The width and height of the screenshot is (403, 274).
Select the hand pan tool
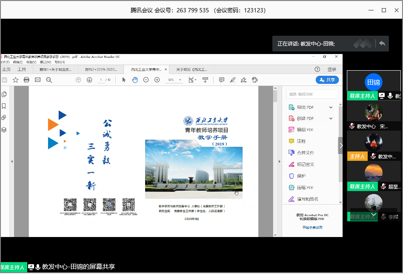coord(134,80)
